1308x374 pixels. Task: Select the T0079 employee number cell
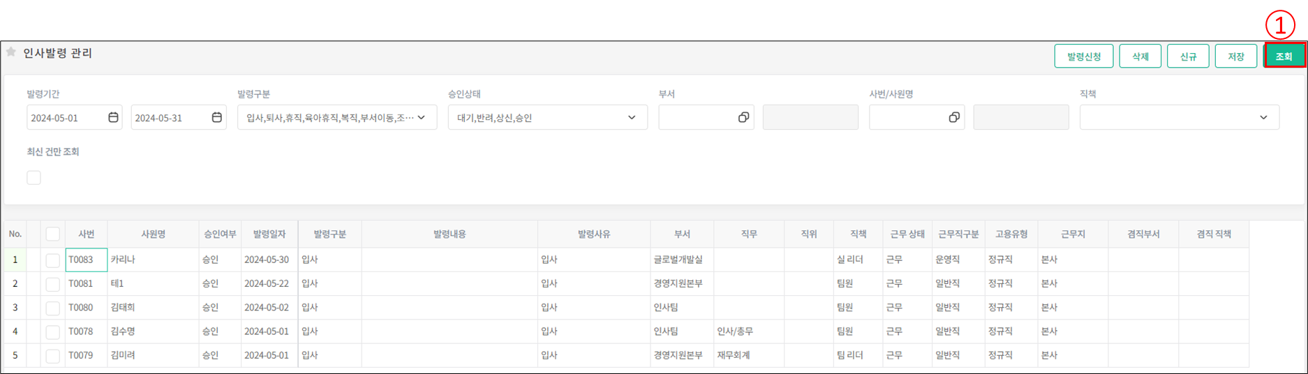point(85,355)
